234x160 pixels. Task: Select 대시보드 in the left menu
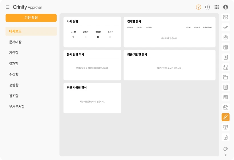[31, 31]
